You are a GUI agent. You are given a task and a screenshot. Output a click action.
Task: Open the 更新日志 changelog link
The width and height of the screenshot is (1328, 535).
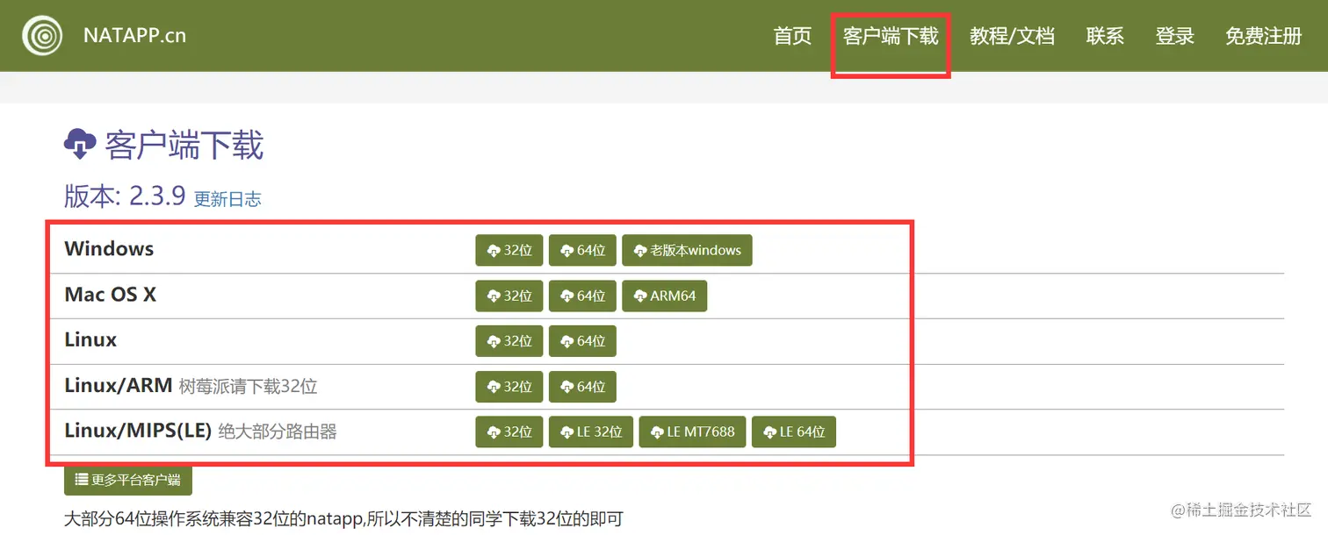227,199
